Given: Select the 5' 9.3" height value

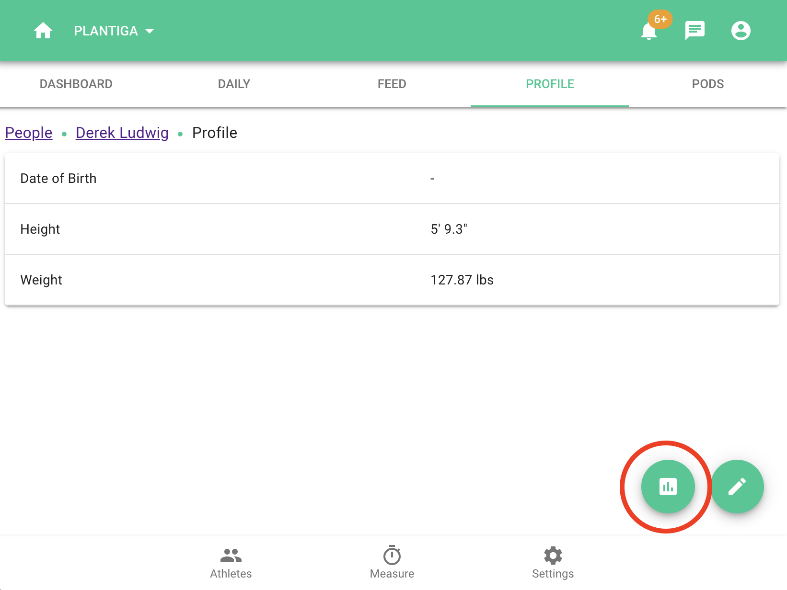Looking at the screenshot, I should point(449,229).
